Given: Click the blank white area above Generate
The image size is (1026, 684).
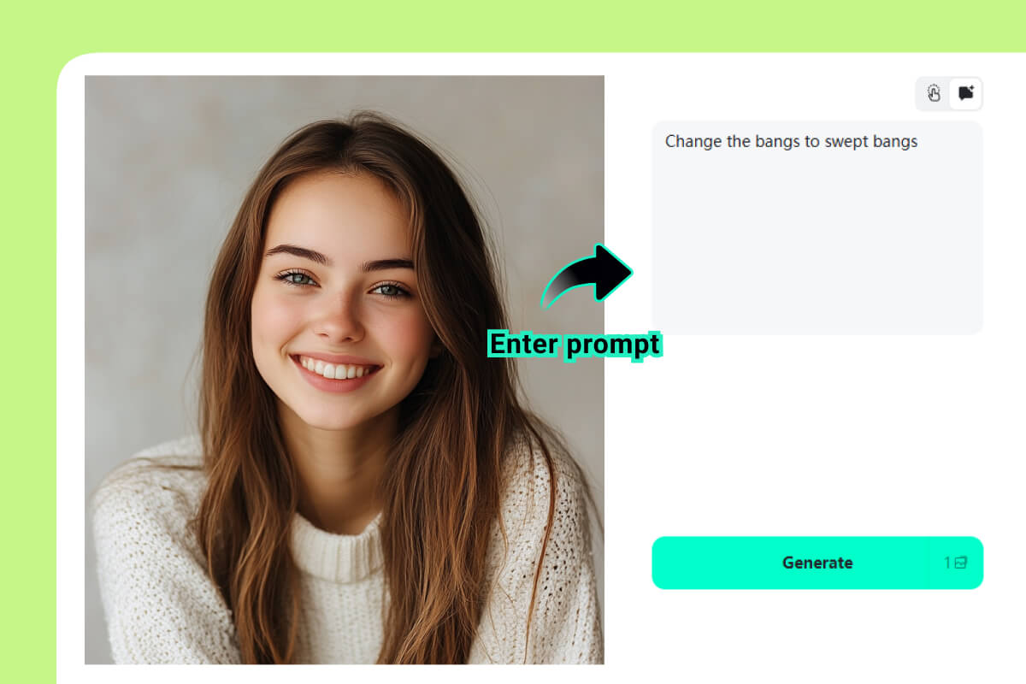Looking at the screenshot, I should [817, 436].
